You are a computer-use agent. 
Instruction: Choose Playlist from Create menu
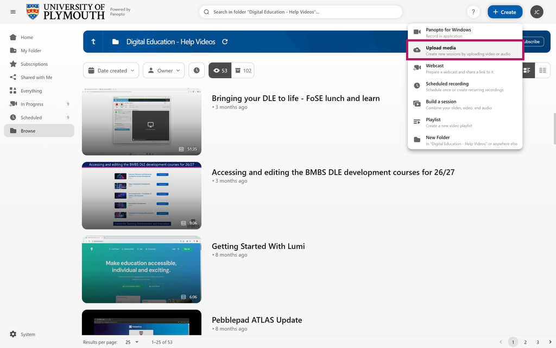click(x=465, y=122)
